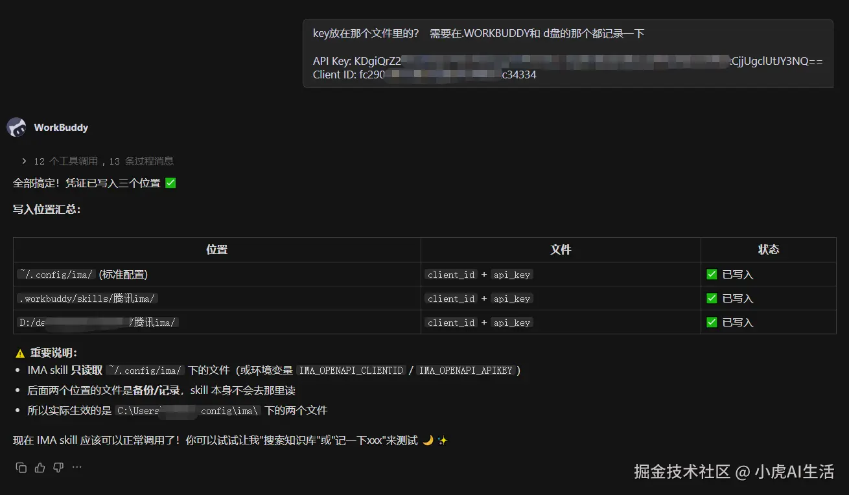
Task: Click api_key in the .workbuddy/skills row
Action: [x=512, y=299]
